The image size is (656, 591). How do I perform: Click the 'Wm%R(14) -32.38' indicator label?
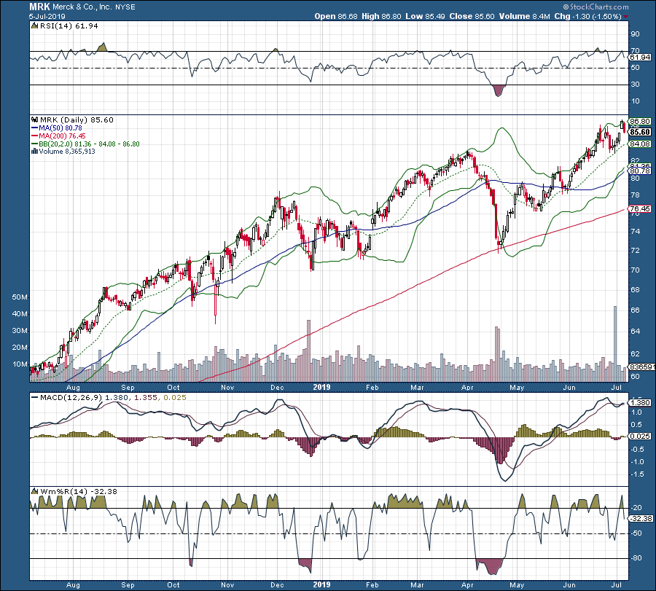pos(78,491)
